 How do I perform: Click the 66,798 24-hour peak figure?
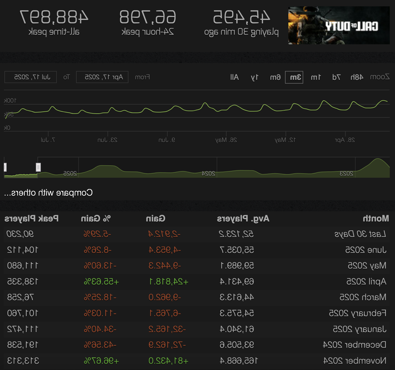148,17
